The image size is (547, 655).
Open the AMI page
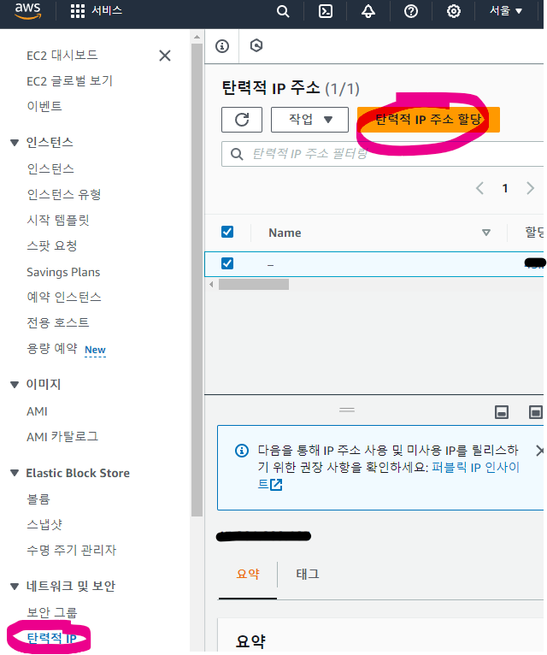click(37, 411)
